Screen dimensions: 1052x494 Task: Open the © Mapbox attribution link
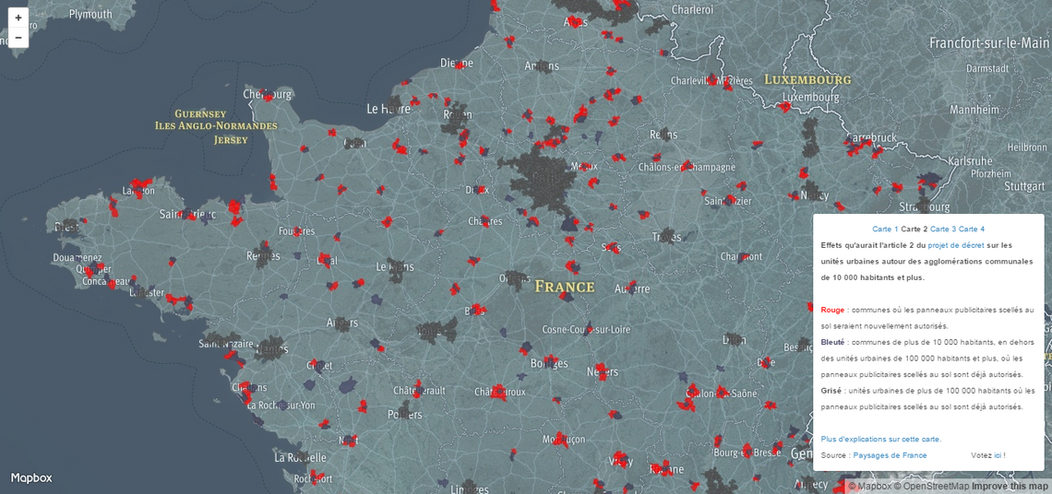pos(869,487)
